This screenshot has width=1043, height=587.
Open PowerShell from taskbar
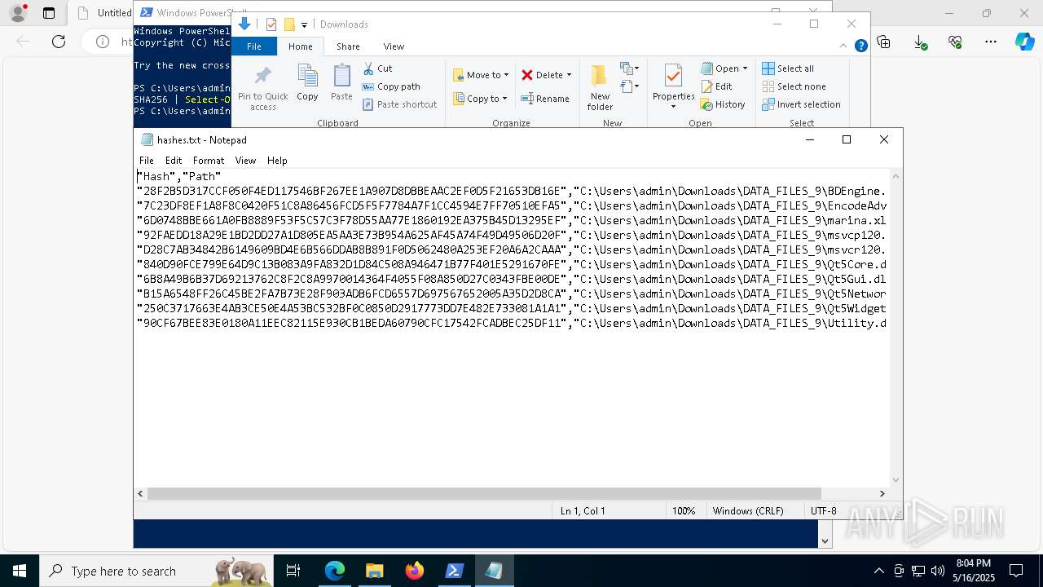point(455,571)
